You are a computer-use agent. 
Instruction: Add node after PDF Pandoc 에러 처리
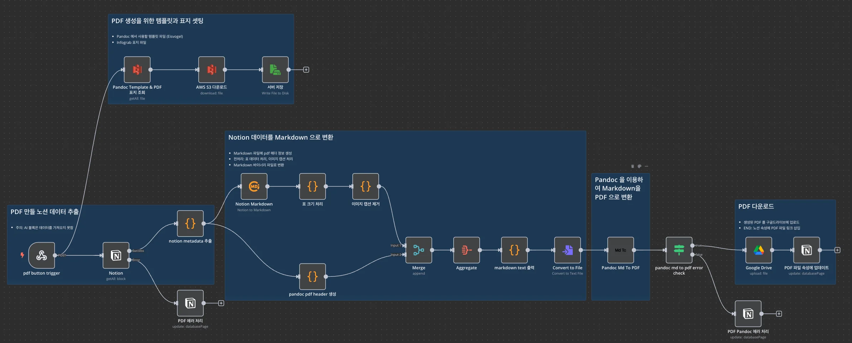779,314
